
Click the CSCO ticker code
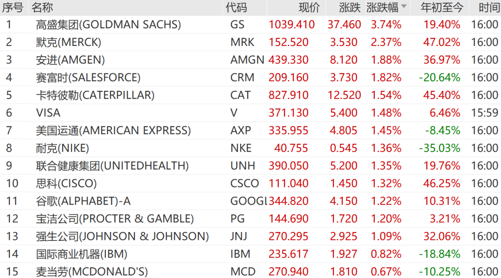tap(245, 183)
